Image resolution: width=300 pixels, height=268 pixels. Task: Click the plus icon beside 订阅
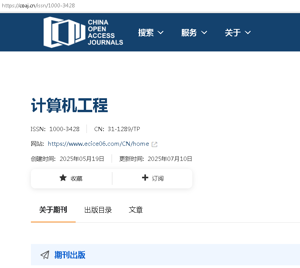click(145, 178)
